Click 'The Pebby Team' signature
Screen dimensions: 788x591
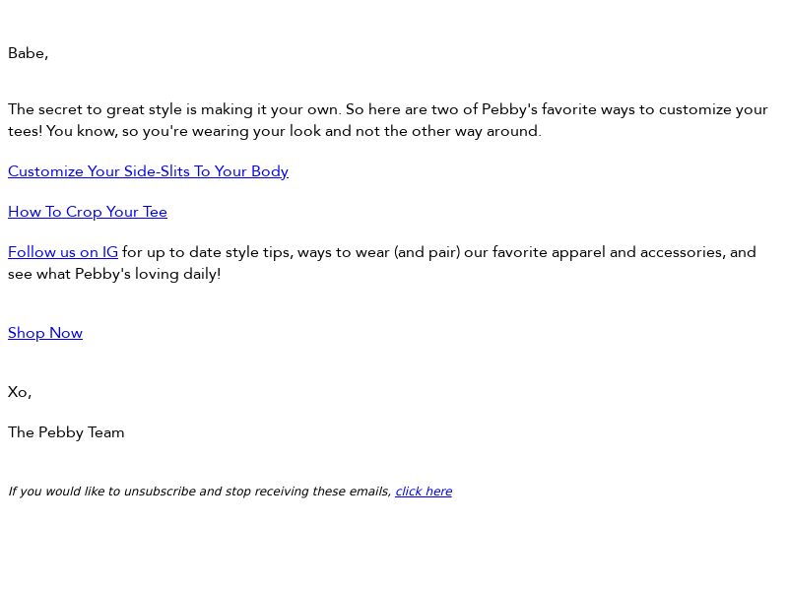click(66, 432)
